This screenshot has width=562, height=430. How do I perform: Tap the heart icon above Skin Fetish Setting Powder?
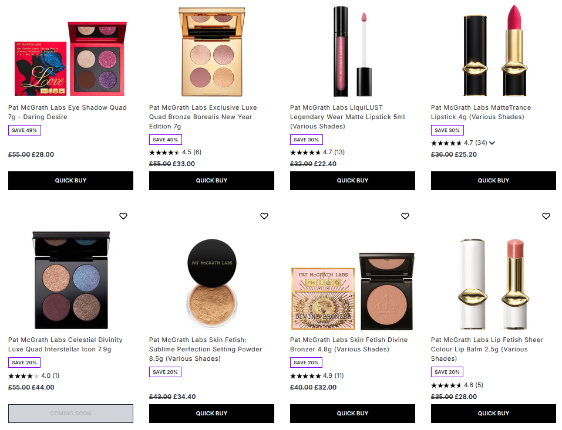[264, 216]
